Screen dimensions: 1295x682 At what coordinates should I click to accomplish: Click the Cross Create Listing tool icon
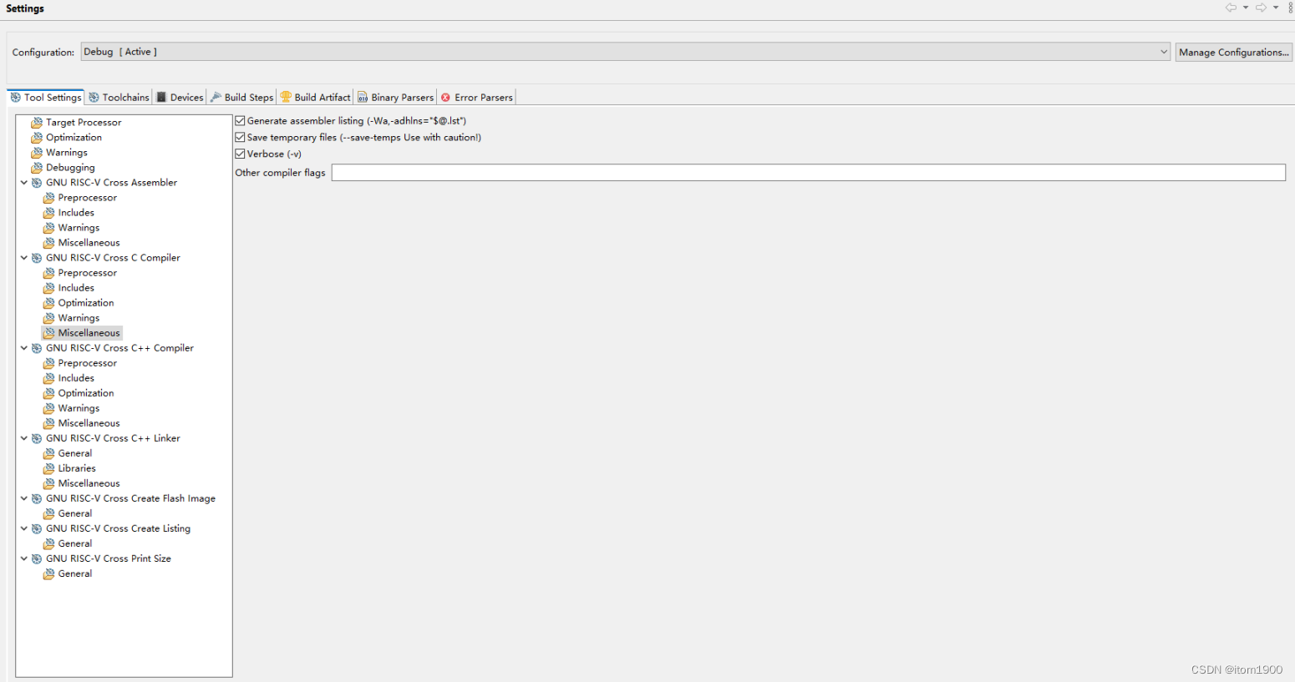click(x=37, y=528)
